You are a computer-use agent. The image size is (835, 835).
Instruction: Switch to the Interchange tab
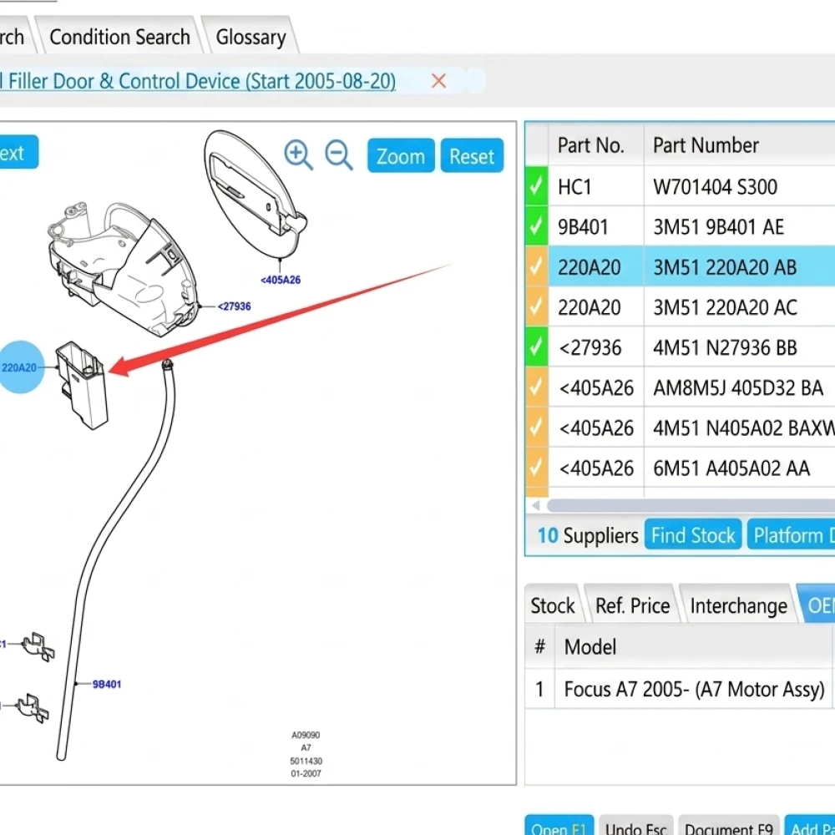point(739,605)
